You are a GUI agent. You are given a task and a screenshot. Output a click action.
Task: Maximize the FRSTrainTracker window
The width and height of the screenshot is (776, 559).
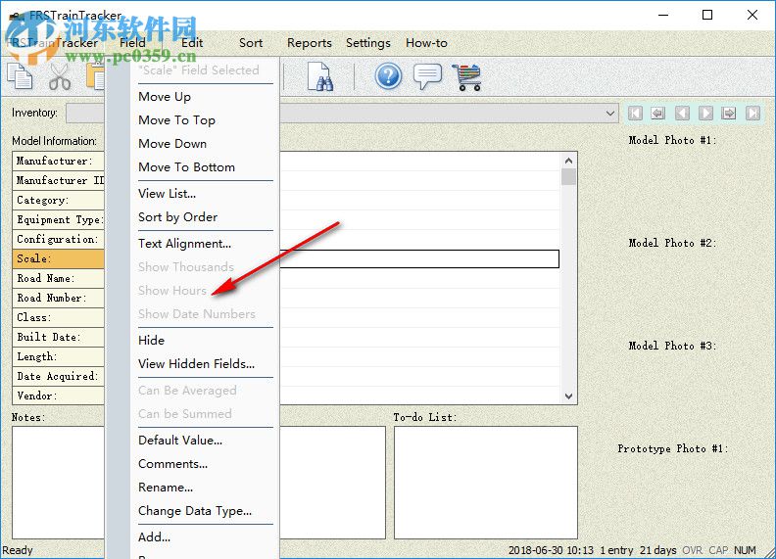(x=707, y=15)
